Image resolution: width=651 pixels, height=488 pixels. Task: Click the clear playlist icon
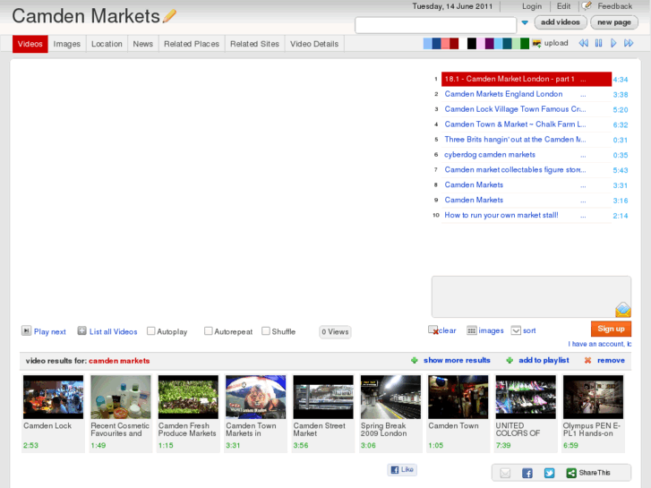click(433, 330)
